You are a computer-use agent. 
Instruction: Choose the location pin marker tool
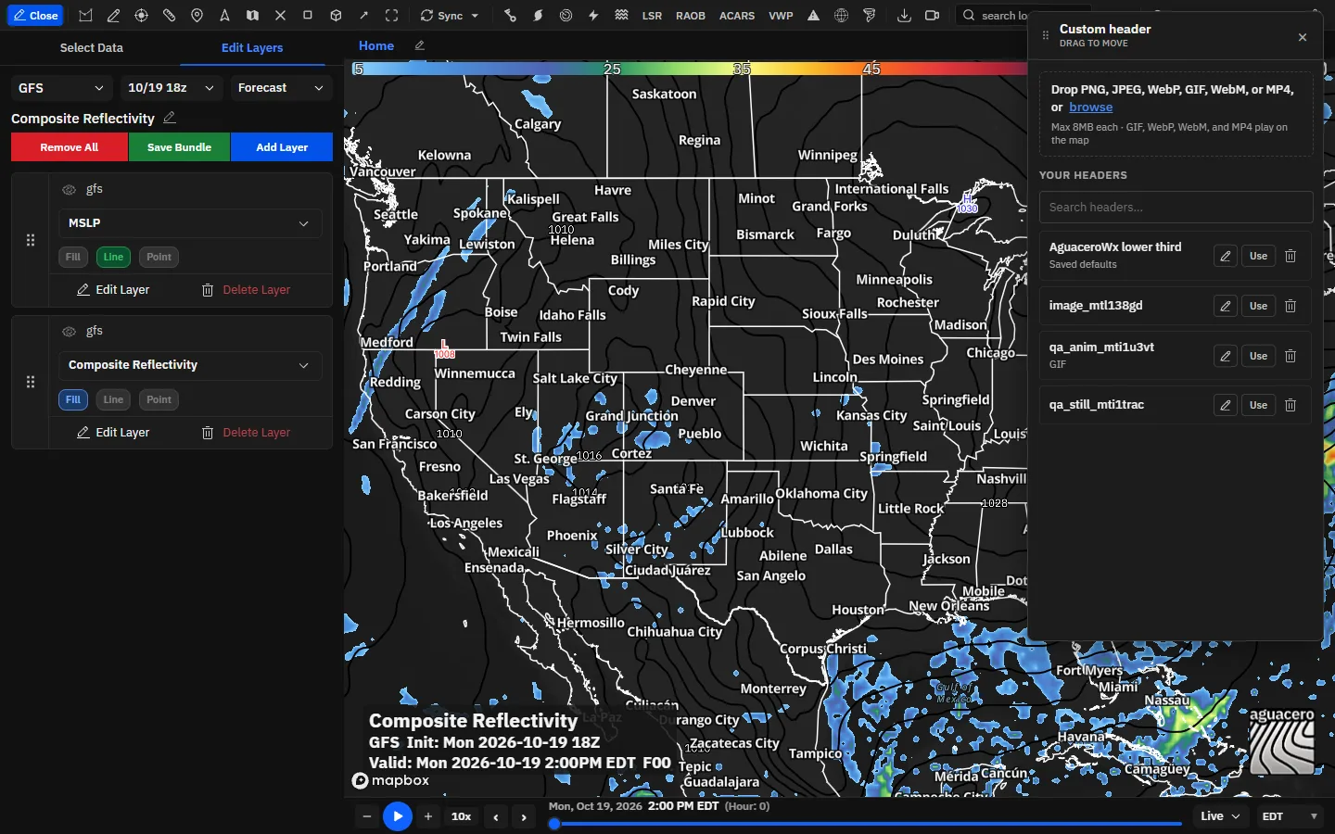[x=197, y=16]
